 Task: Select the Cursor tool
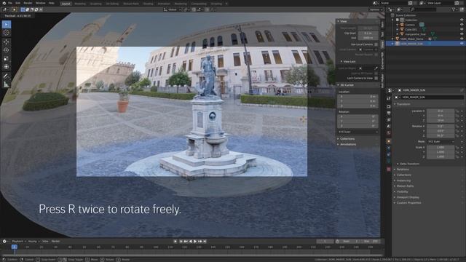point(7,33)
